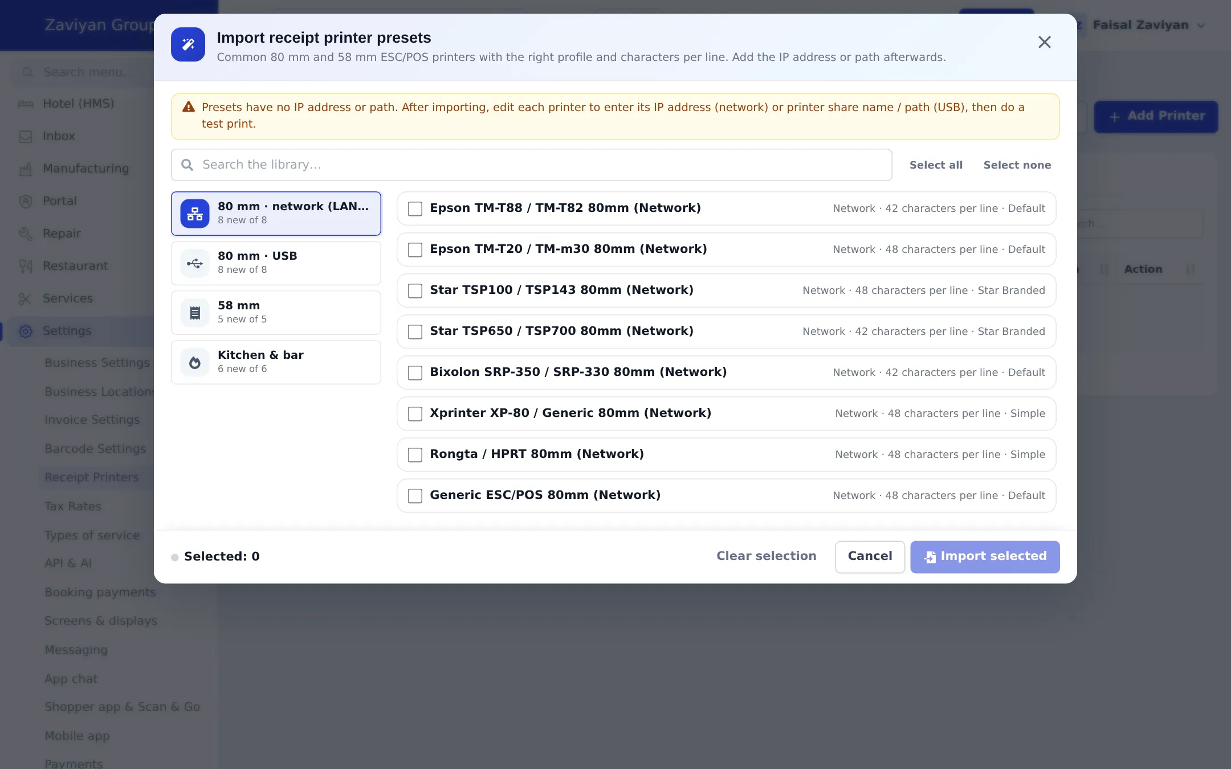Click Clear selection

[767, 556]
